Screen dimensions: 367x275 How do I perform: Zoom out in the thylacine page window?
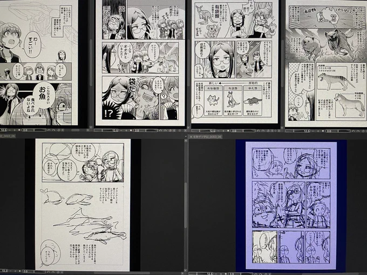(x=313, y=131)
